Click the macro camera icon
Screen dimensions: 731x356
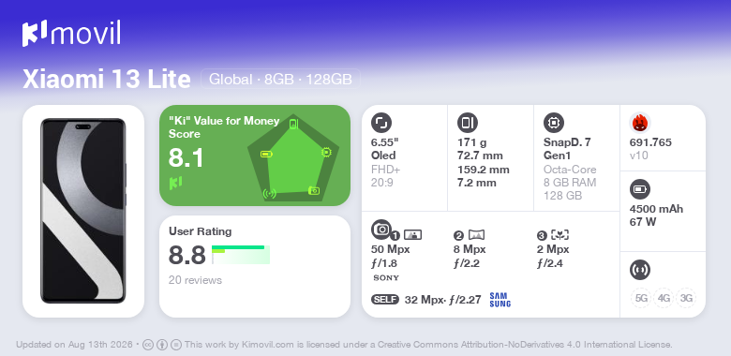(559, 235)
